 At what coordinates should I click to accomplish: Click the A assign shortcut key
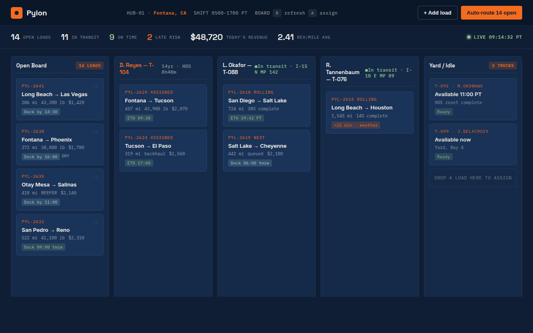(312, 13)
